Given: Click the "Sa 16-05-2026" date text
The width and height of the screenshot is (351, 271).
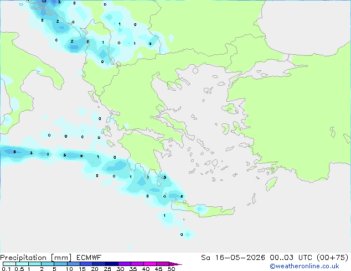Looking at the screenshot, I should [x=233, y=258].
